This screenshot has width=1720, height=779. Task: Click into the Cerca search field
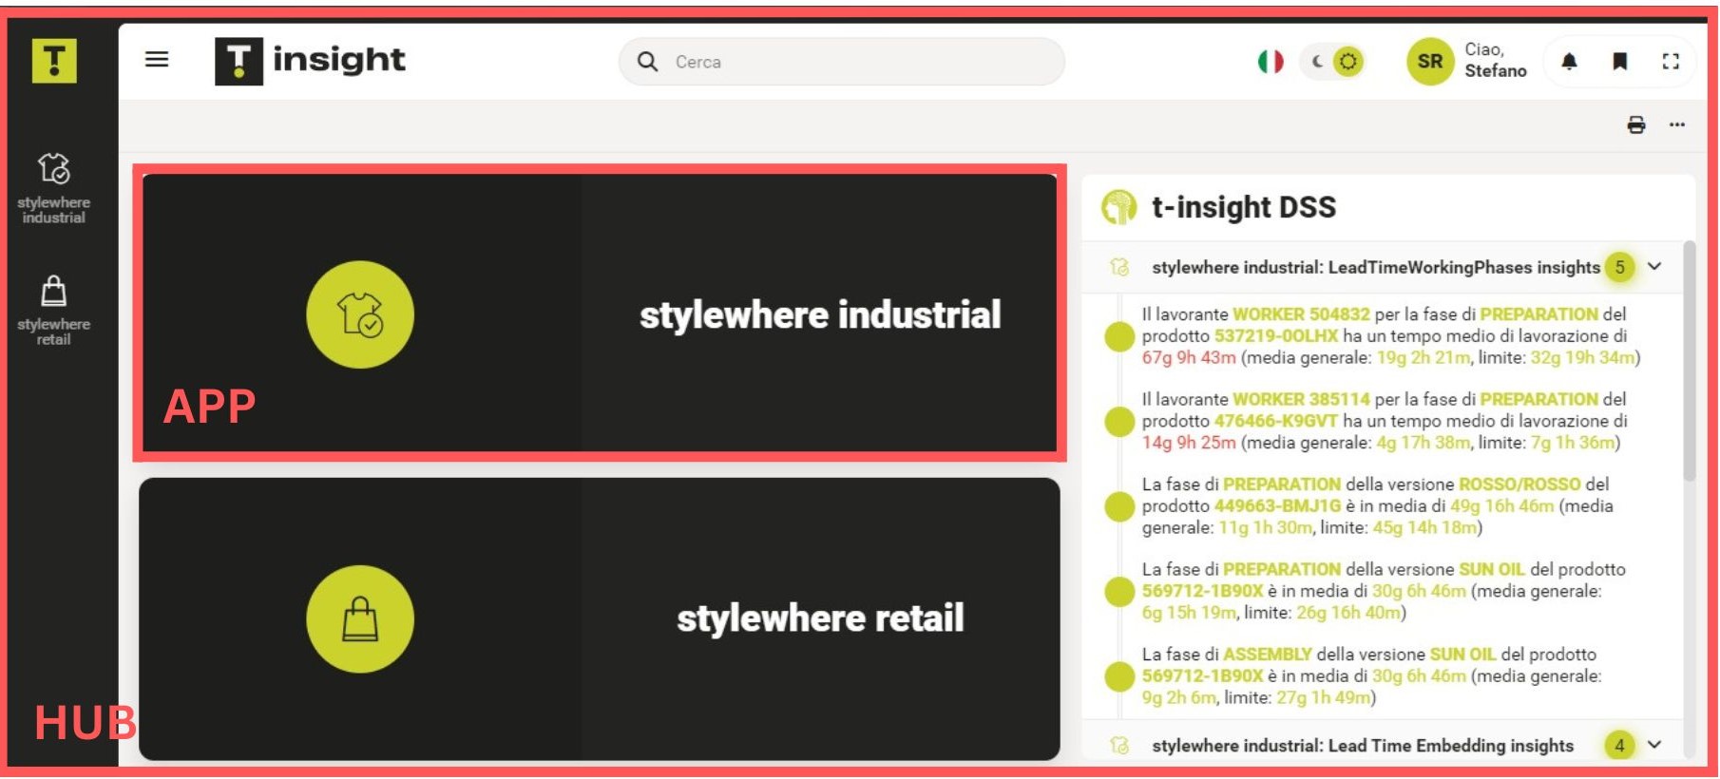(x=855, y=62)
